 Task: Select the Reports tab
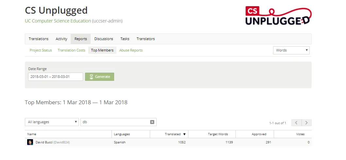[x=81, y=39]
